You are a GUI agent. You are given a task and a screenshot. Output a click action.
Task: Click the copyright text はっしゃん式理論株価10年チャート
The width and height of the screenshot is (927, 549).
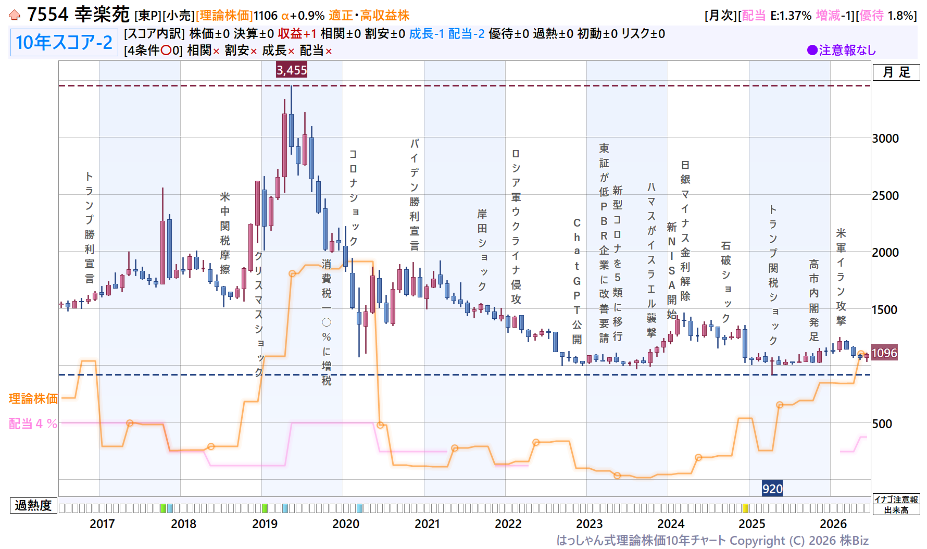click(x=641, y=541)
